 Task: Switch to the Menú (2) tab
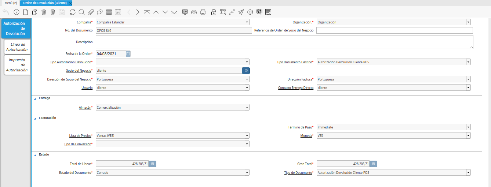pyautogui.click(x=11, y=3)
